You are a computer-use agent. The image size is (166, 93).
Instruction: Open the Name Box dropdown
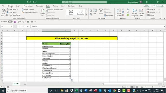coord(12,26)
